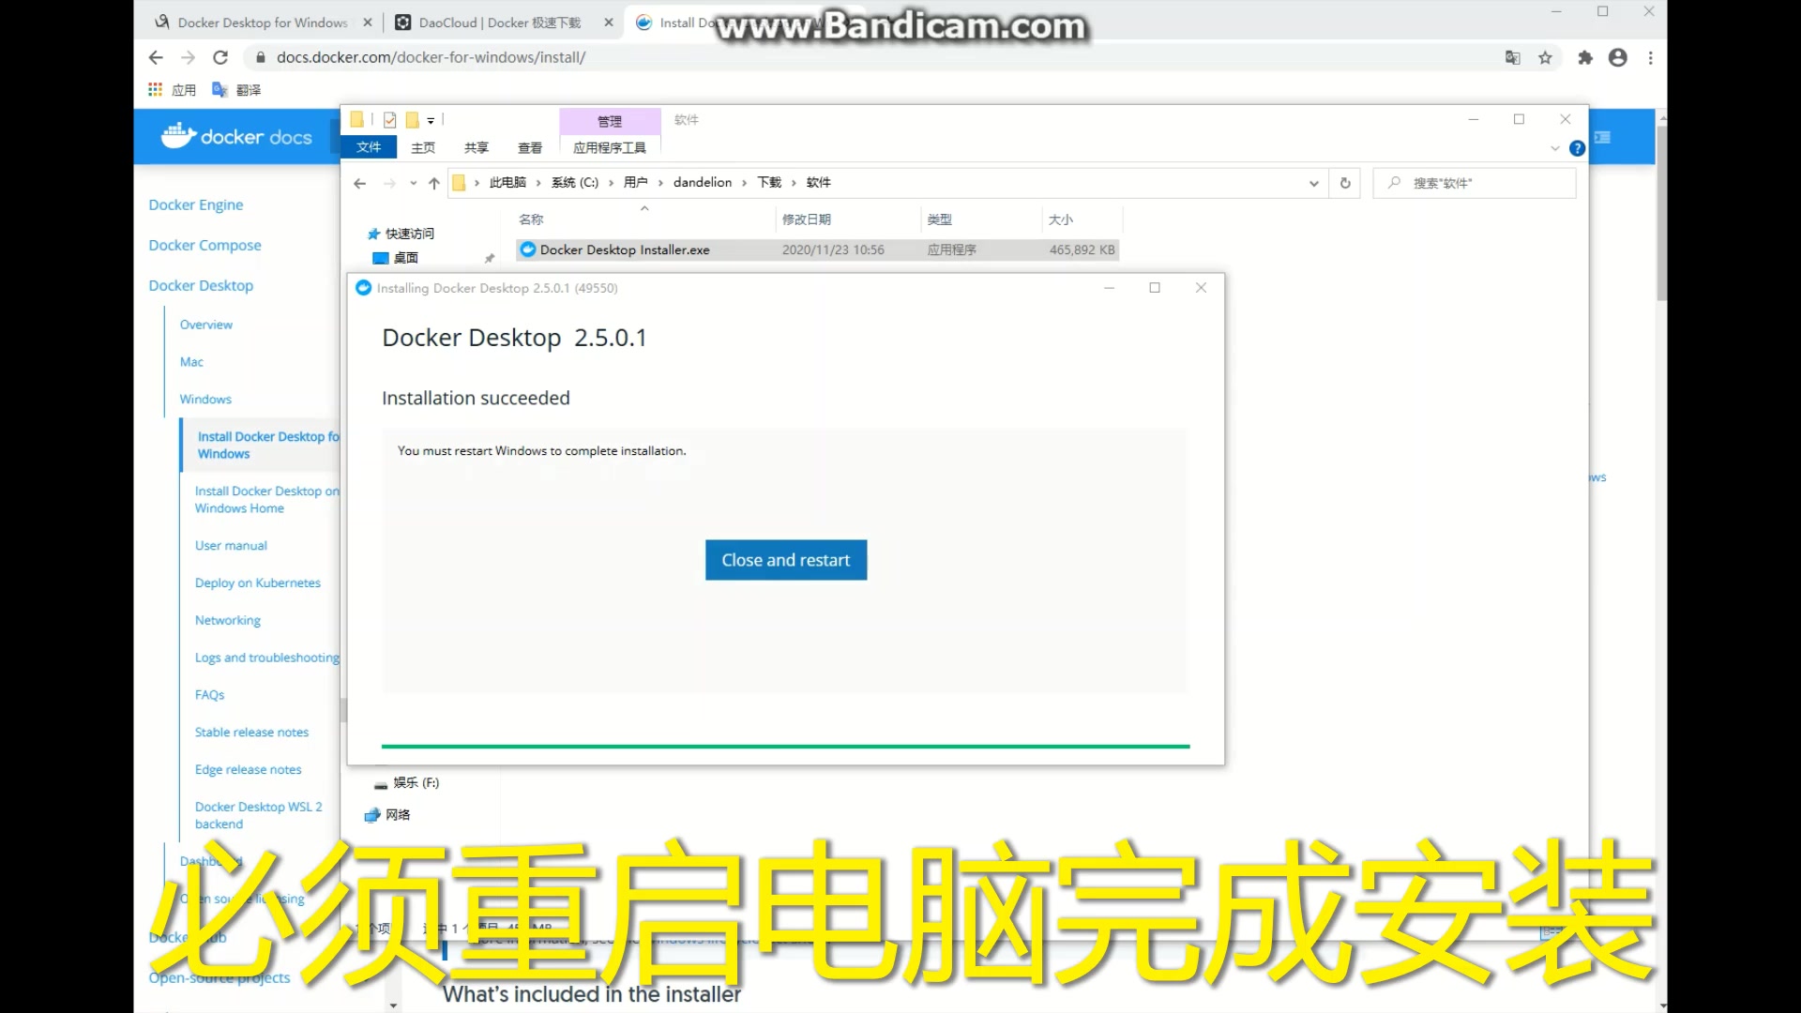Open the Networking docs link
Screen dimensions: 1801x1013
tap(227, 621)
